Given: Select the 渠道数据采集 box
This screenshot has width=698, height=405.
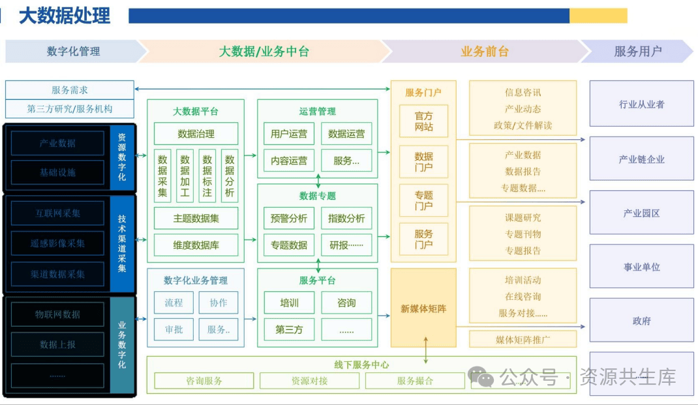Looking at the screenshot, I should 57,274.
